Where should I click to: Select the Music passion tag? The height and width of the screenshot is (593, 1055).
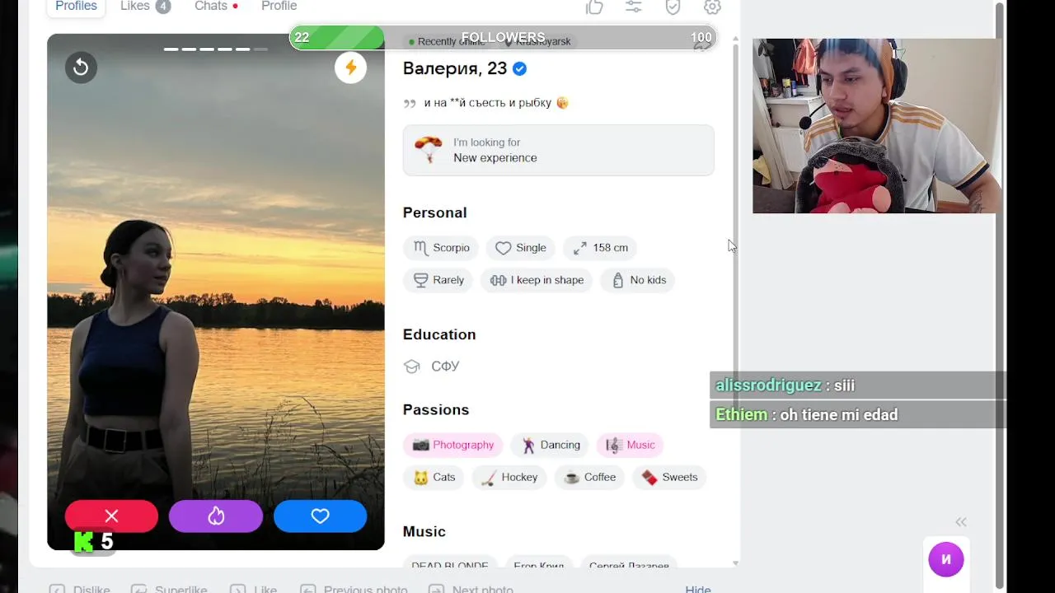[631, 445]
